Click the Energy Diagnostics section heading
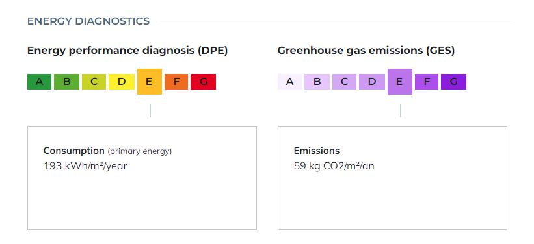 point(88,21)
